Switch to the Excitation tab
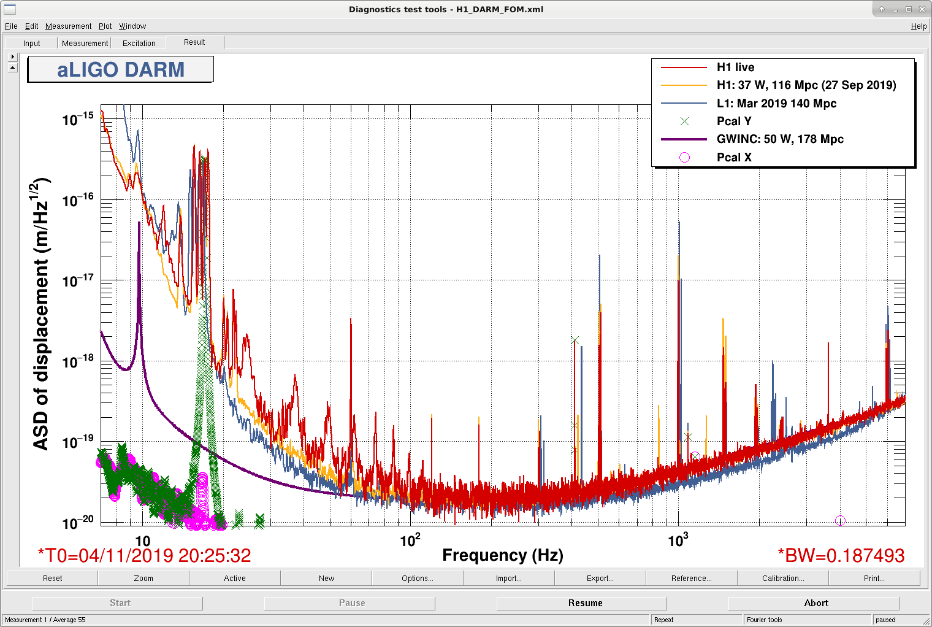The image size is (932, 627). pyautogui.click(x=139, y=43)
